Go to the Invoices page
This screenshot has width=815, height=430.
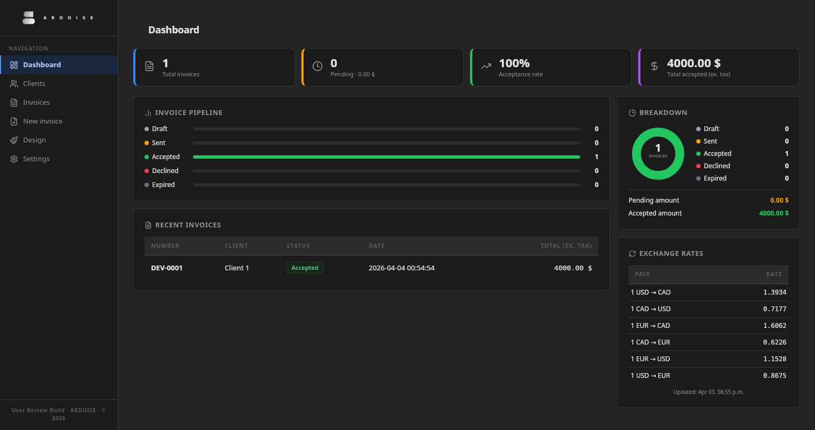click(x=59, y=103)
